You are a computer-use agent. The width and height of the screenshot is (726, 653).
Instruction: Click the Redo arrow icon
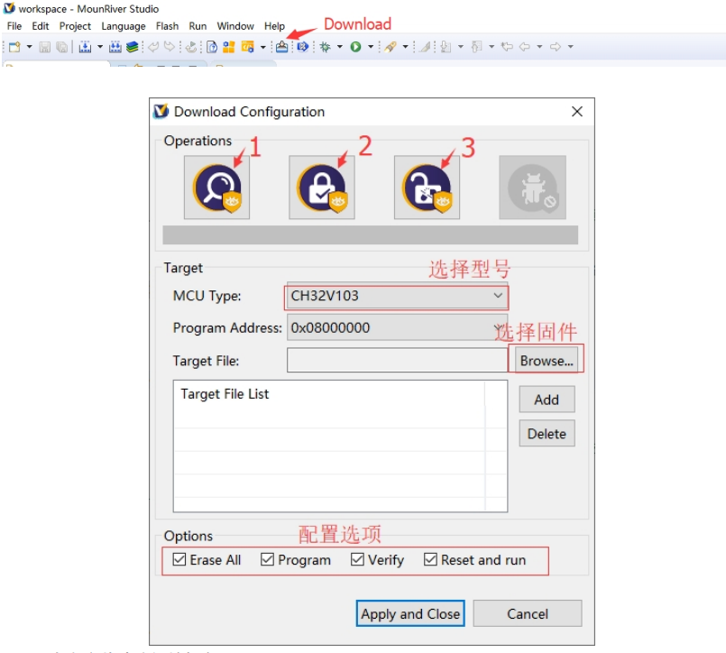click(x=170, y=47)
